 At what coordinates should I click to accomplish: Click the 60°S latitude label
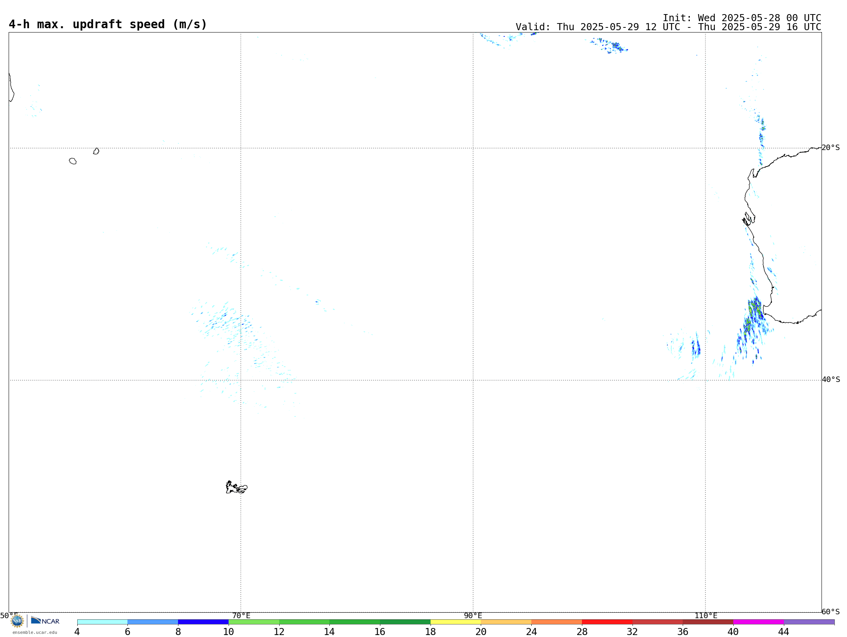click(831, 612)
